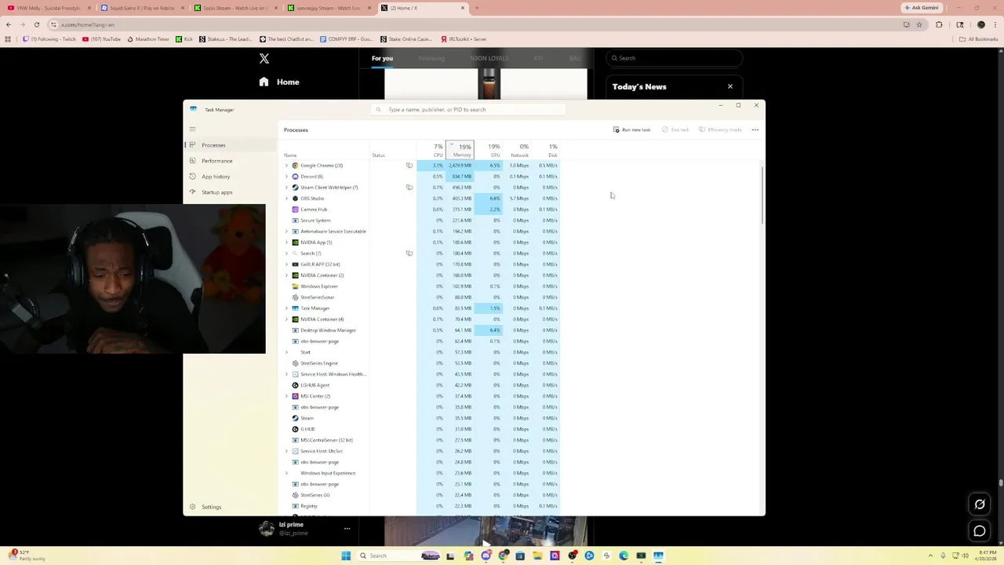Screen dimensions: 1004x565
Task: Go to App history in Task Manager
Action: (230, 177)
